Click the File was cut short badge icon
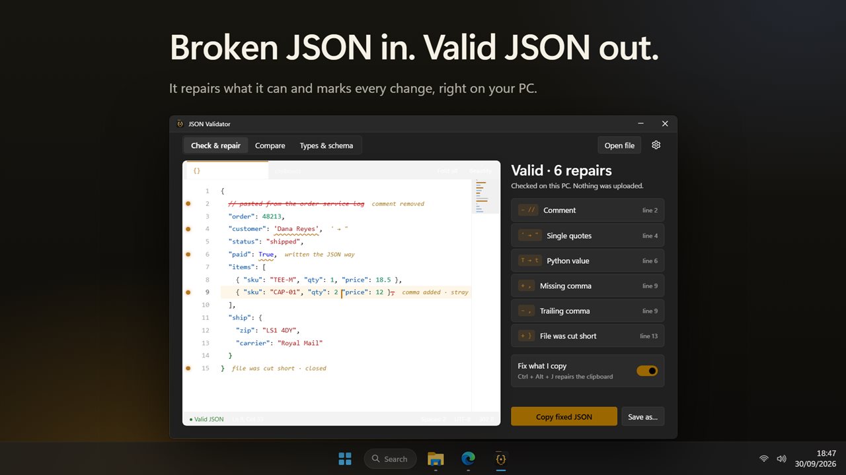The width and height of the screenshot is (846, 475). [x=527, y=336]
